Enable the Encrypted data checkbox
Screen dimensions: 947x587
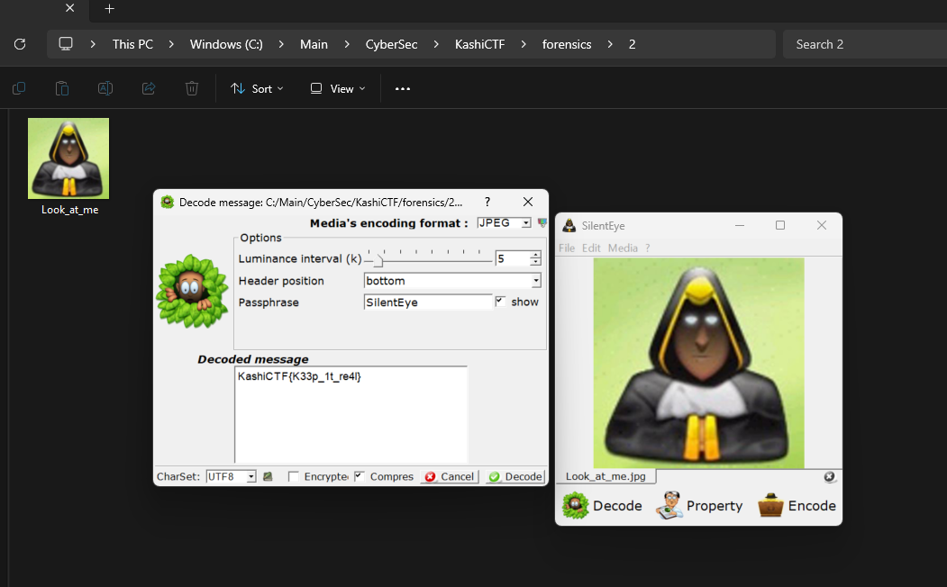[294, 477]
